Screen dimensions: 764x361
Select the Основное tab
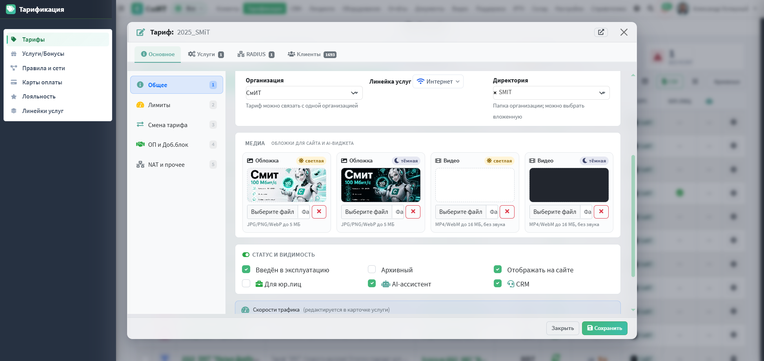point(158,54)
